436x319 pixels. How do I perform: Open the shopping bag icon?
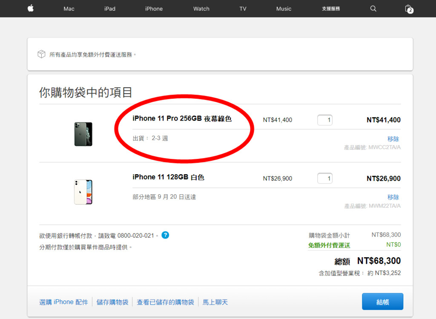click(408, 9)
